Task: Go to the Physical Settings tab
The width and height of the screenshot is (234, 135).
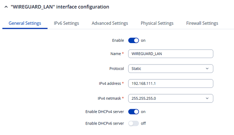Action: [157, 23]
